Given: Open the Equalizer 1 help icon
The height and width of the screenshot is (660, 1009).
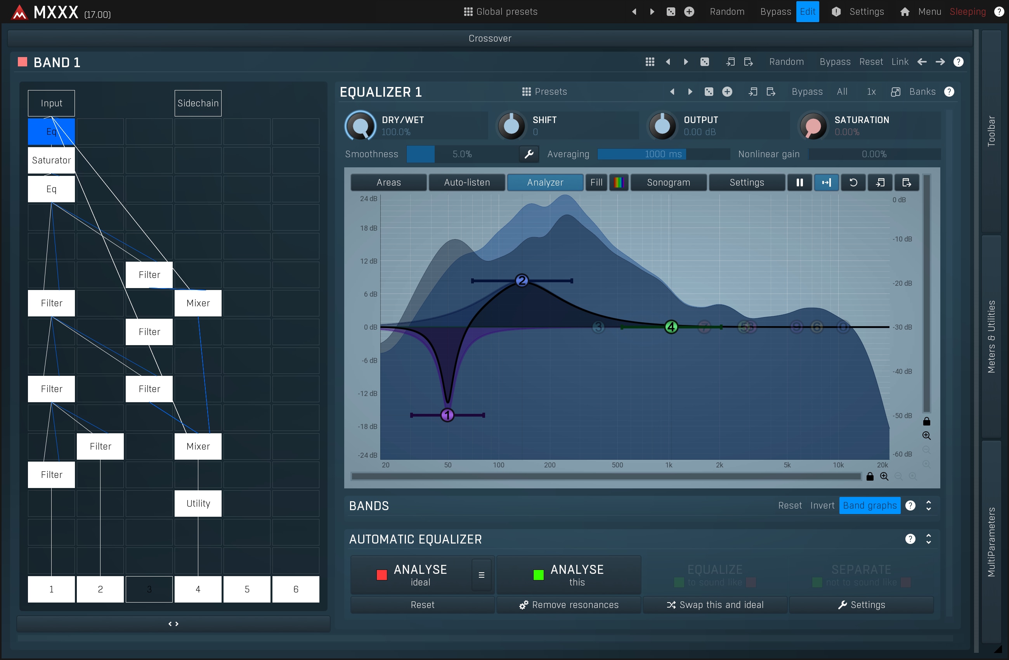Looking at the screenshot, I should coord(949,92).
